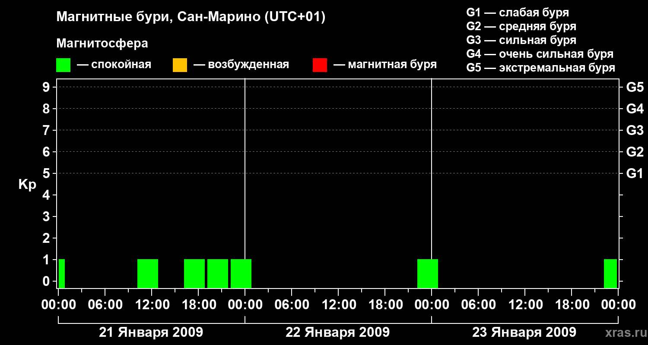Click the G2 tick label on right axis
The width and height of the screenshot is (648, 345).
[635, 152]
